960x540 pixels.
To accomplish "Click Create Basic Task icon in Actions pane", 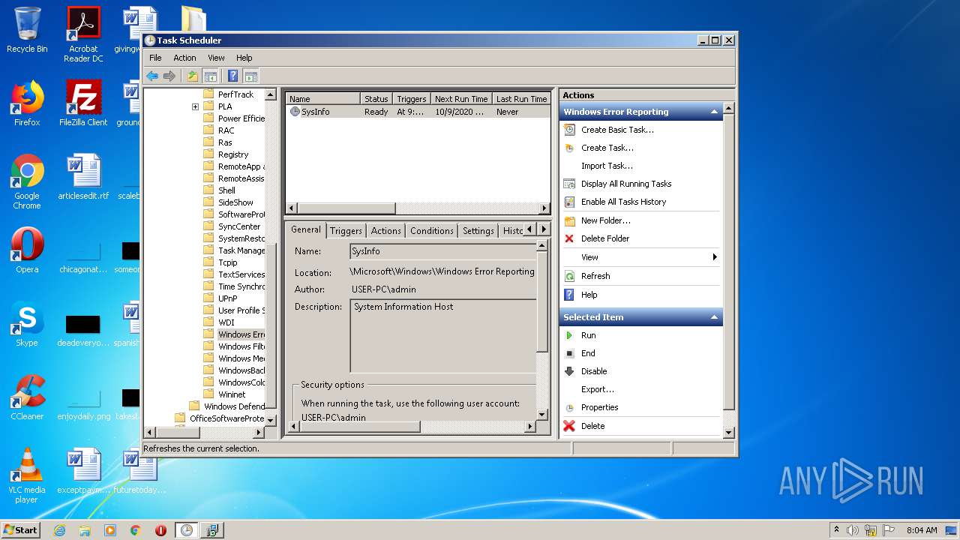I will tap(569, 130).
